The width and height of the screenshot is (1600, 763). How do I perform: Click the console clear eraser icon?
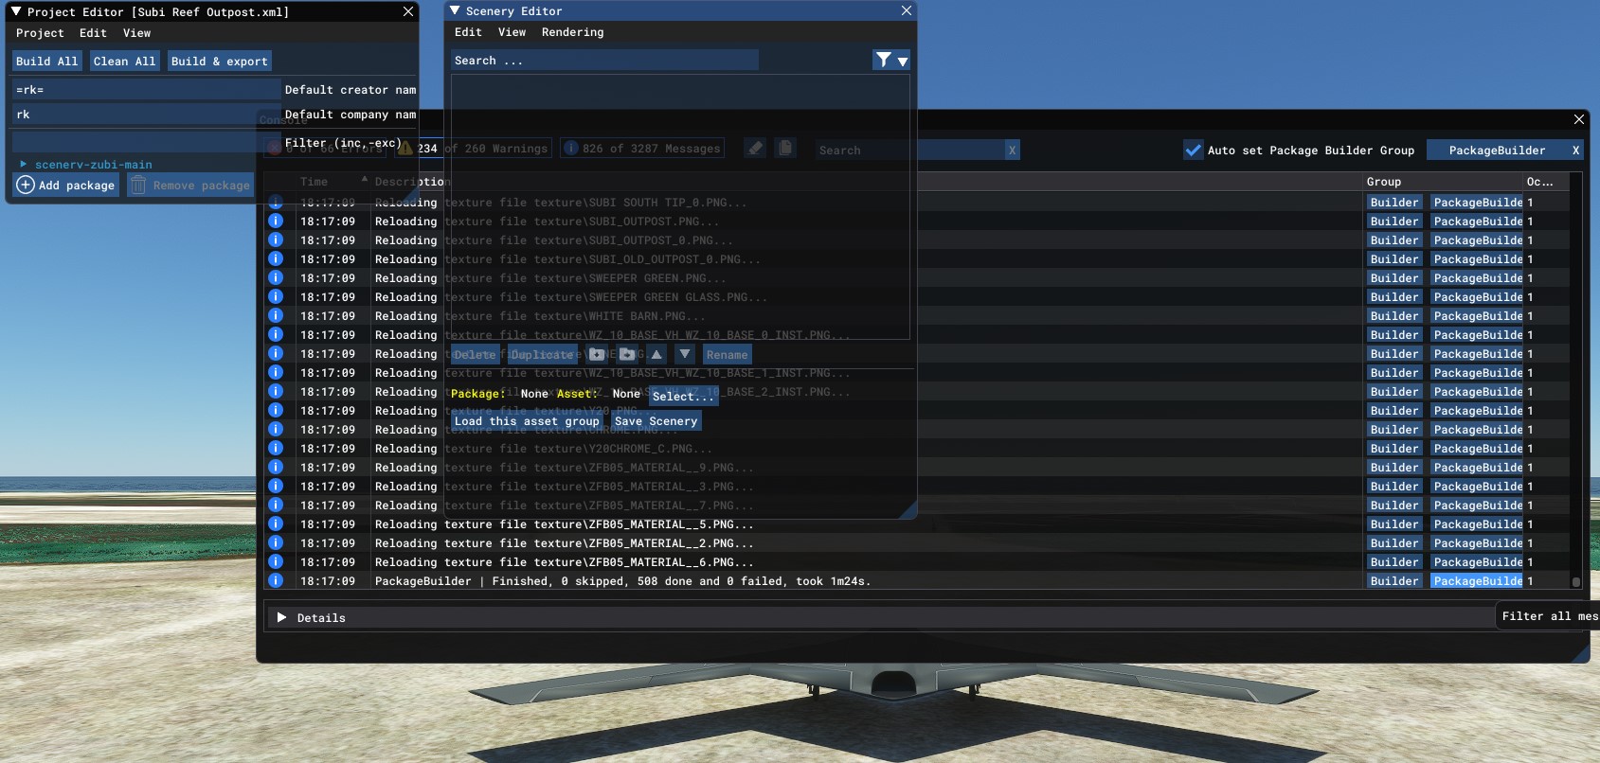coord(755,149)
